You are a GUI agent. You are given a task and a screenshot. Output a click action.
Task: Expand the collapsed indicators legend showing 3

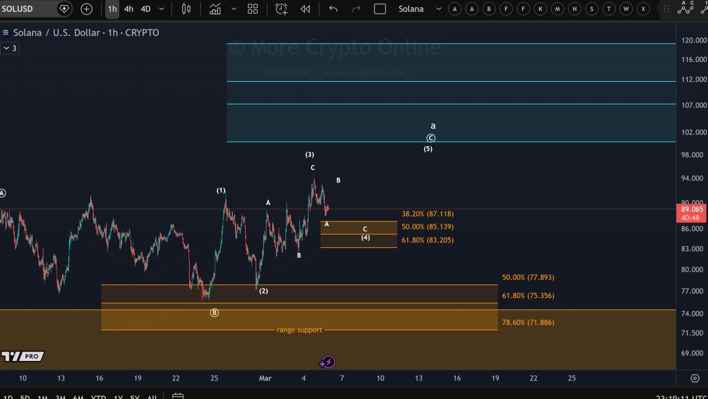click(x=9, y=49)
